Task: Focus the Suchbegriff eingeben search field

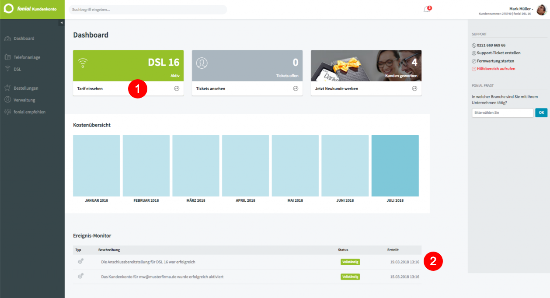Action: [x=148, y=10]
